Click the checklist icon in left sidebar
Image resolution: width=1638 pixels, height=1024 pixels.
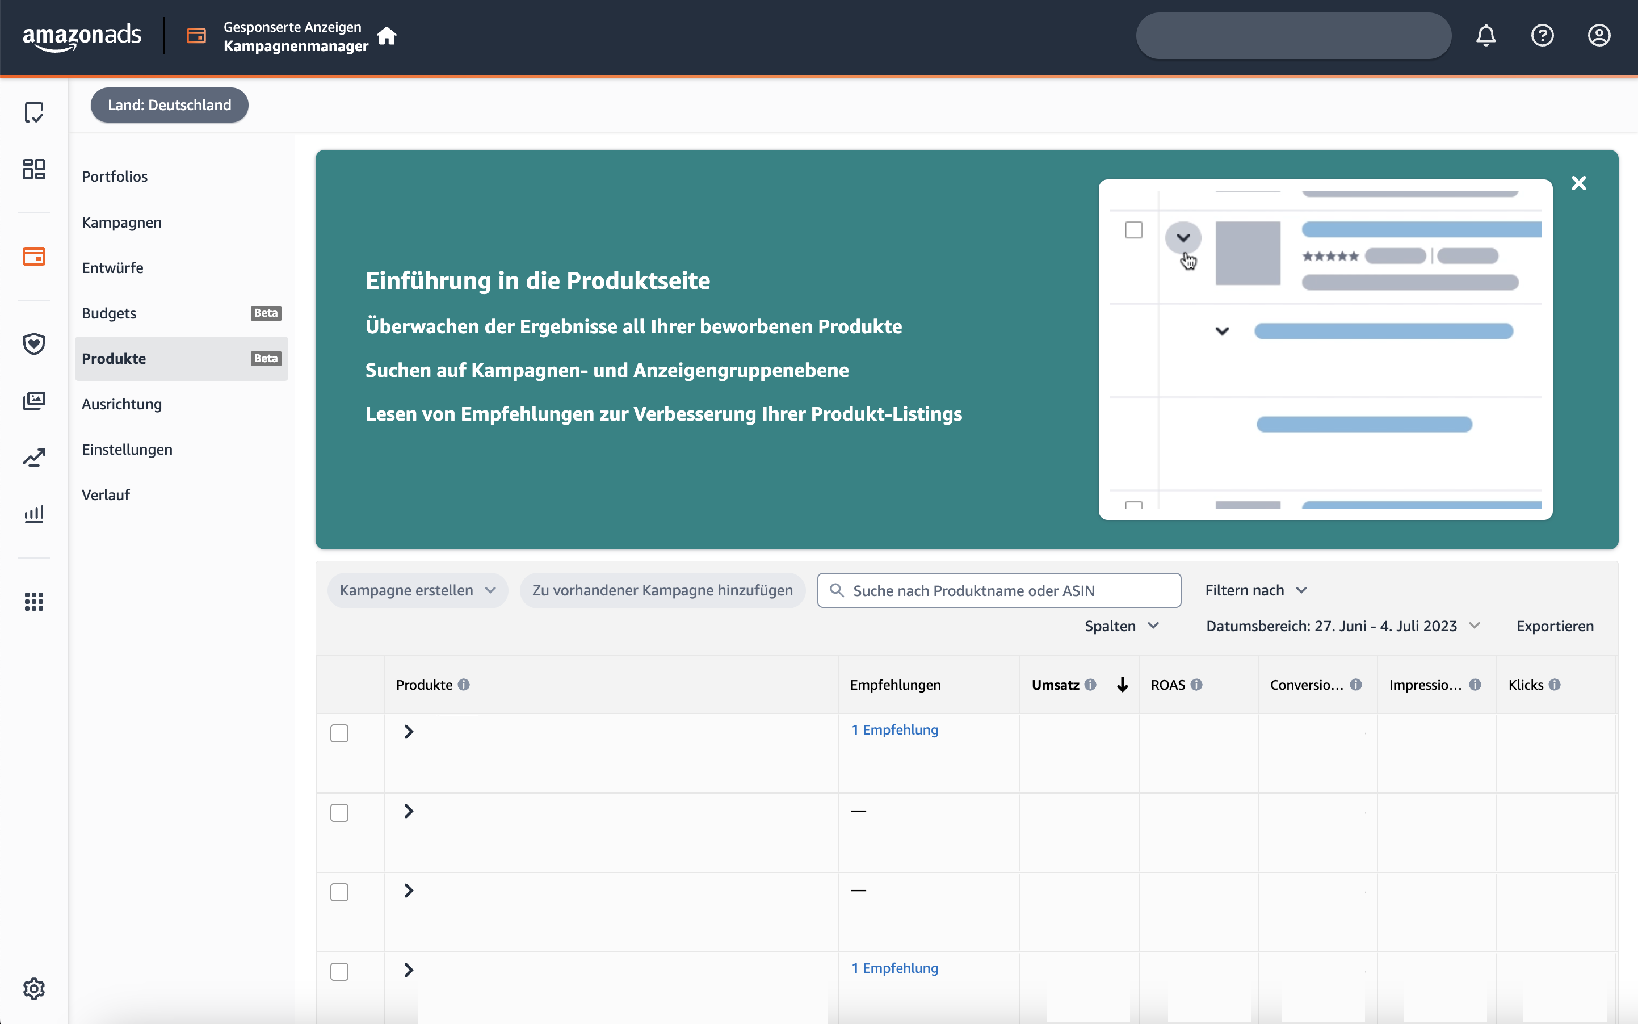pos(34,112)
